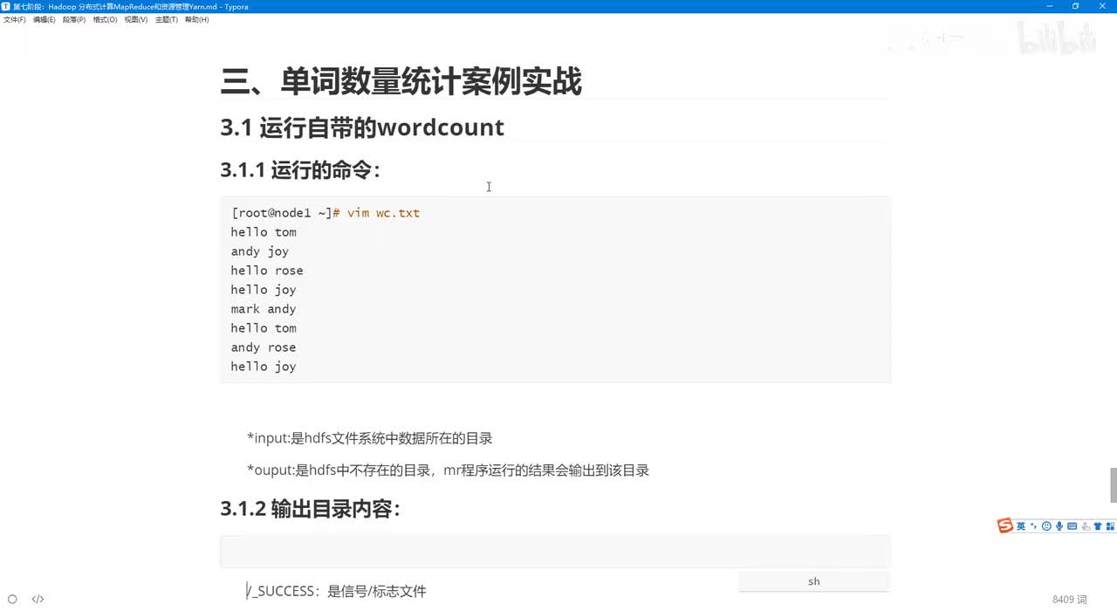The width and height of the screenshot is (1117, 611).
Task: Toggle Sogou punctuation mode icon
Action: [x=1033, y=525]
